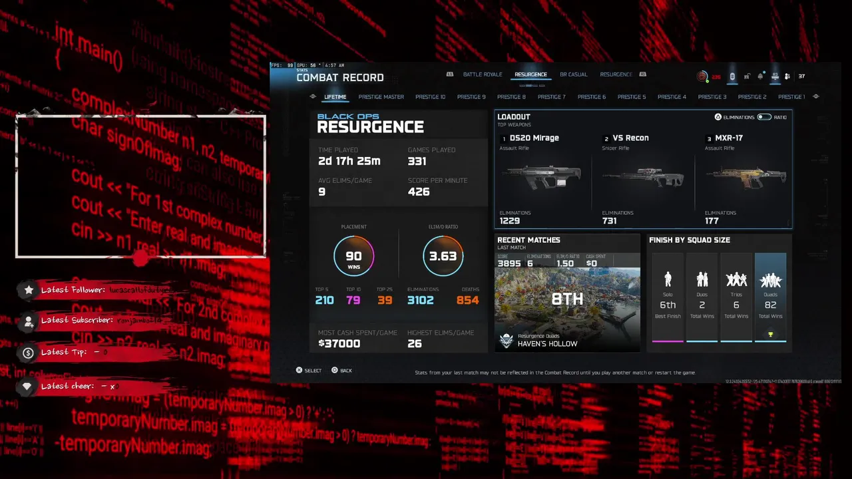Click the games played value 331
The width and height of the screenshot is (852, 479).
[x=417, y=161]
